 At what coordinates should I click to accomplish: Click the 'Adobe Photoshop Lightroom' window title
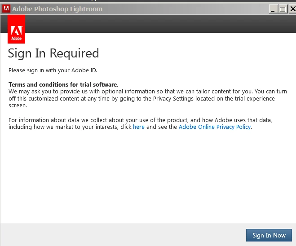57,9
